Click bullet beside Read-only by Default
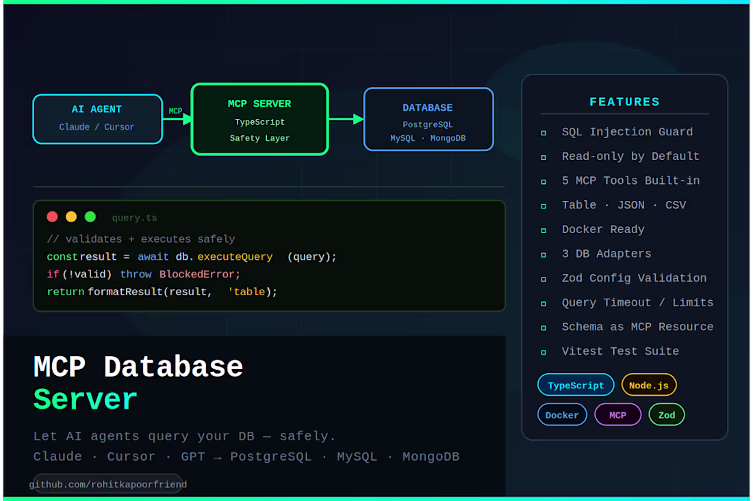This screenshot has height=501, width=753. [x=544, y=157]
